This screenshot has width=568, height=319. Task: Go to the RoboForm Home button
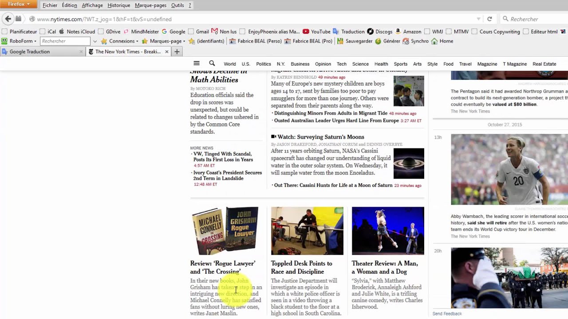442,41
